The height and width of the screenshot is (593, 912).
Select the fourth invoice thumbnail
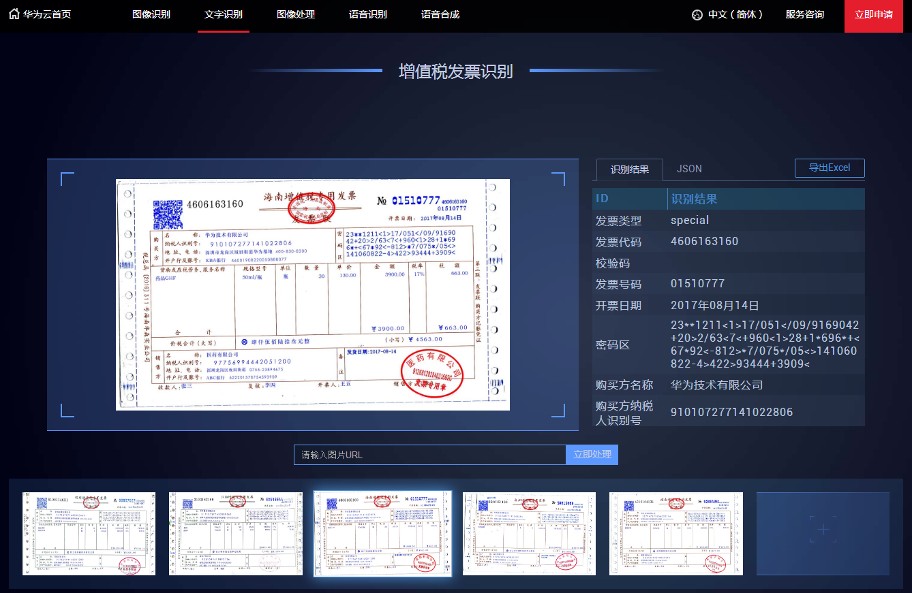click(x=529, y=534)
